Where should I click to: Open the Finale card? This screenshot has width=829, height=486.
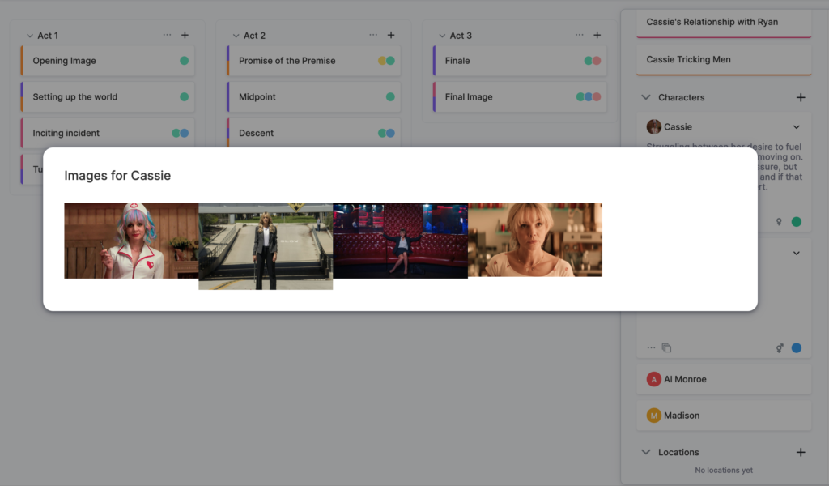point(520,60)
